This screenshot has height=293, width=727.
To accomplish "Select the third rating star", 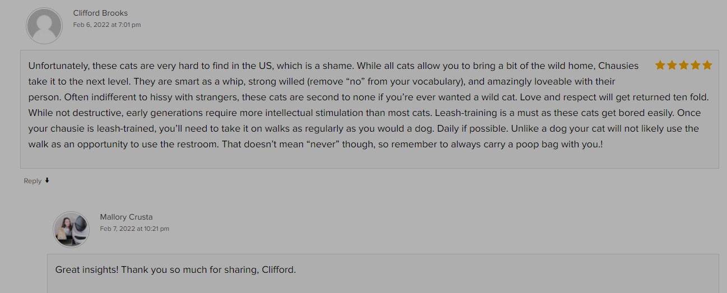I will [x=683, y=65].
